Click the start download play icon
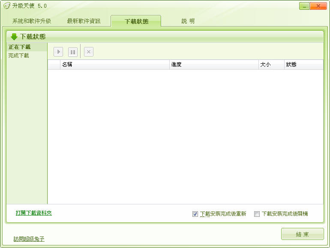This screenshot has width=330, height=248. tap(58, 52)
